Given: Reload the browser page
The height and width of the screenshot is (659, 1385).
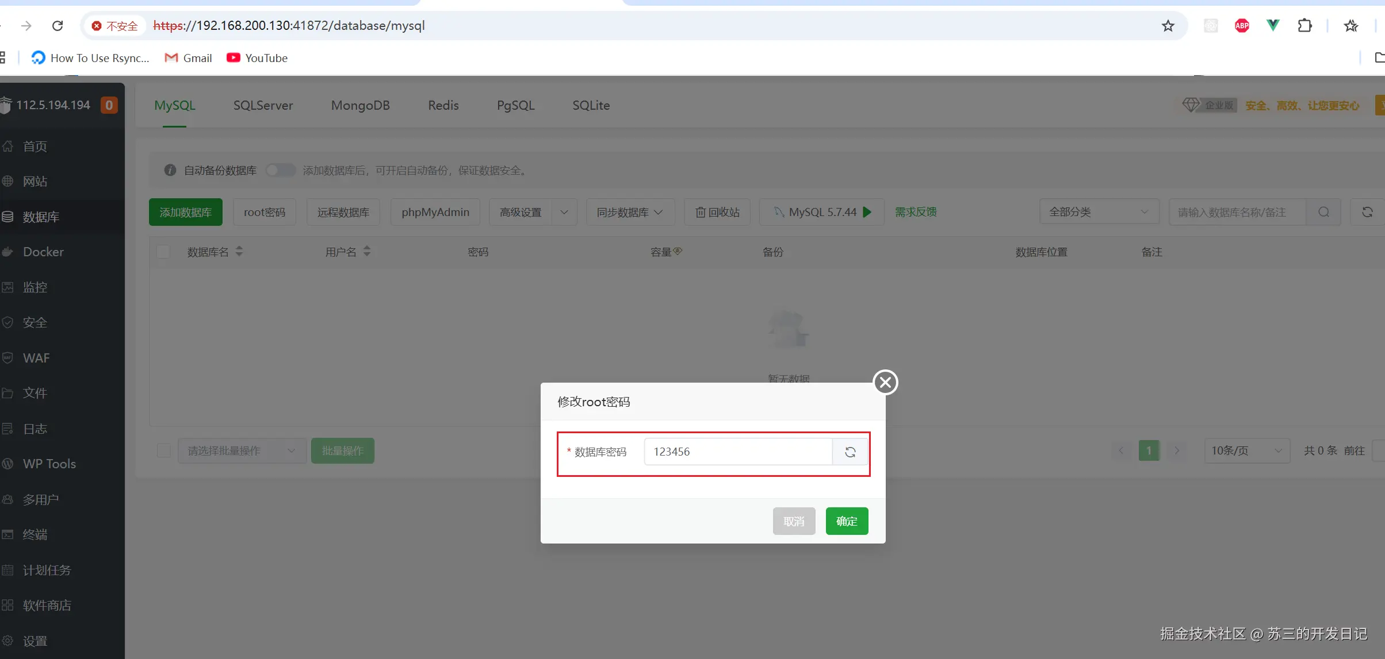Looking at the screenshot, I should coord(58,26).
